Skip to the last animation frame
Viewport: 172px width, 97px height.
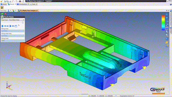point(13,26)
